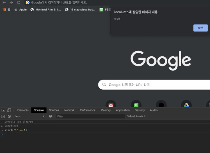This screenshot has height=153, width=210.
Task: Select the Console tab
Action: pyautogui.click(x=39, y=110)
